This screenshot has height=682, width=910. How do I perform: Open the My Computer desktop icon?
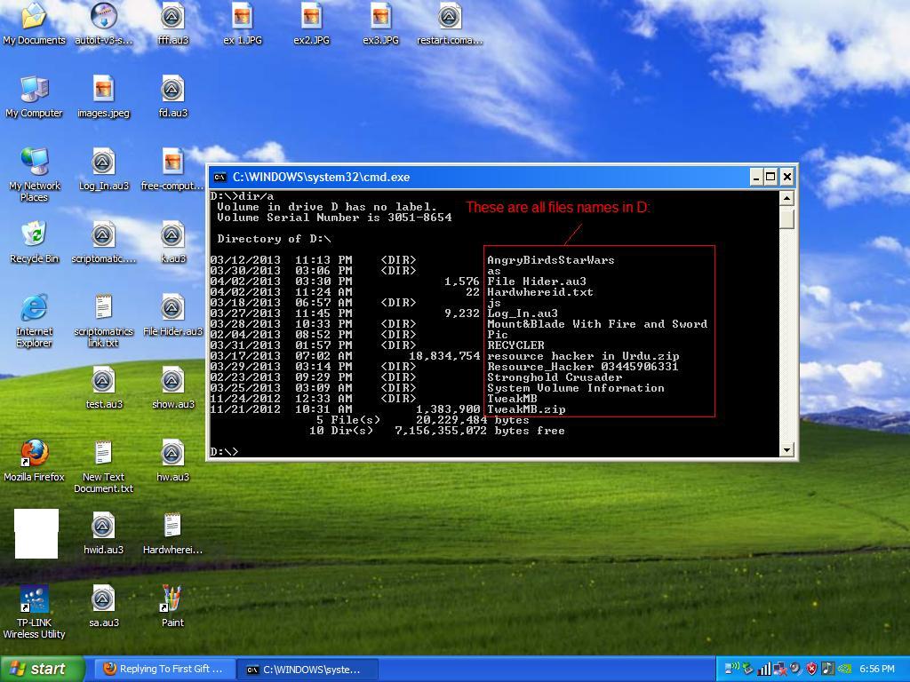pos(35,96)
